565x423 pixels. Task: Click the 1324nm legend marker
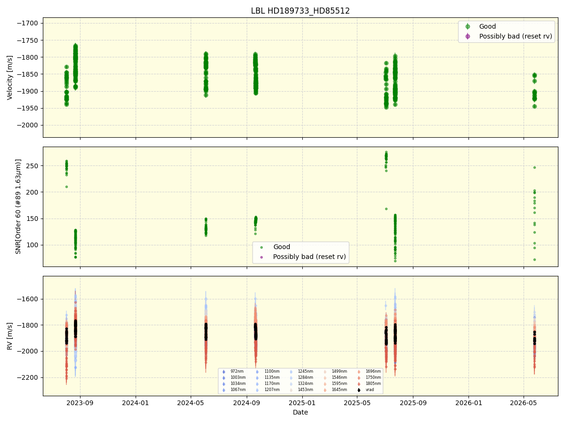pyautogui.click(x=291, y=384)
